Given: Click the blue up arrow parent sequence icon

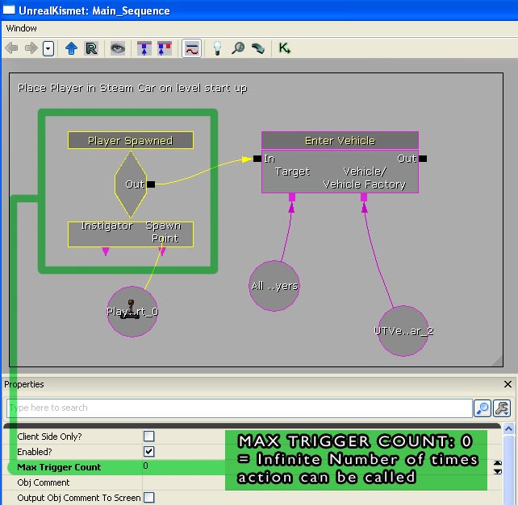Looking at the screenshot, I should point(71,48).
